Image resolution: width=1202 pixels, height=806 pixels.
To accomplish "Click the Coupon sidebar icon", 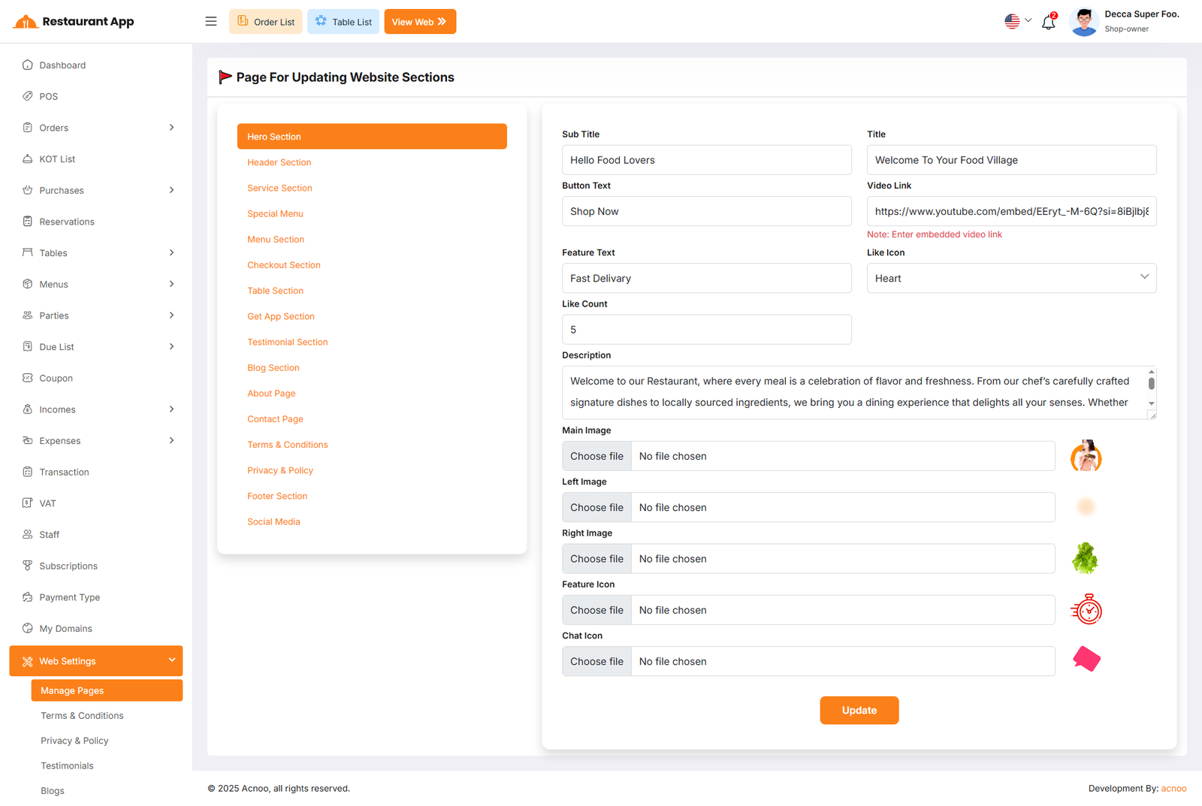I will 28,379.
